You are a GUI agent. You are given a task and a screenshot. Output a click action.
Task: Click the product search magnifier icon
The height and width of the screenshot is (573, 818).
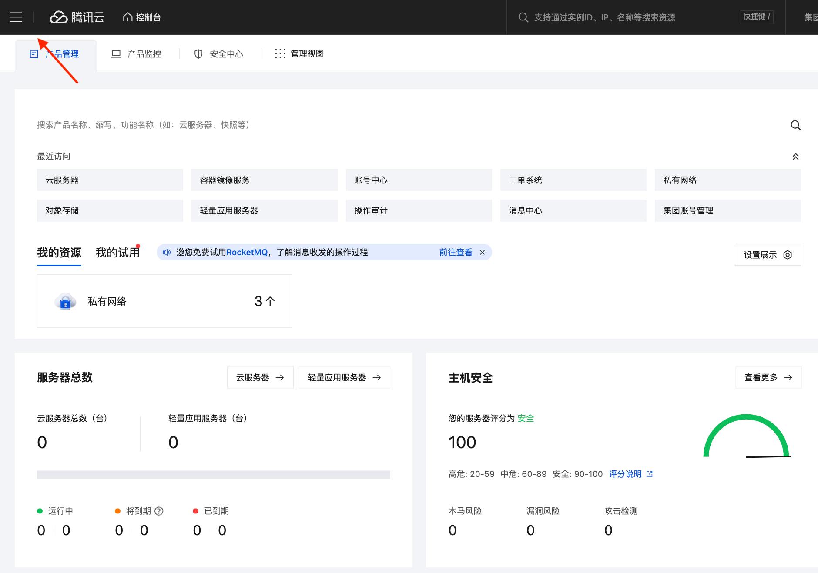click(x=795, y=125)
